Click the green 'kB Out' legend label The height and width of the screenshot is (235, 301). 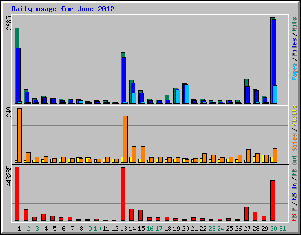(295, 165)
